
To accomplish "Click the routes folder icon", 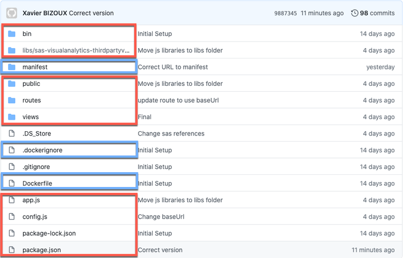I will tap(11, 101).
